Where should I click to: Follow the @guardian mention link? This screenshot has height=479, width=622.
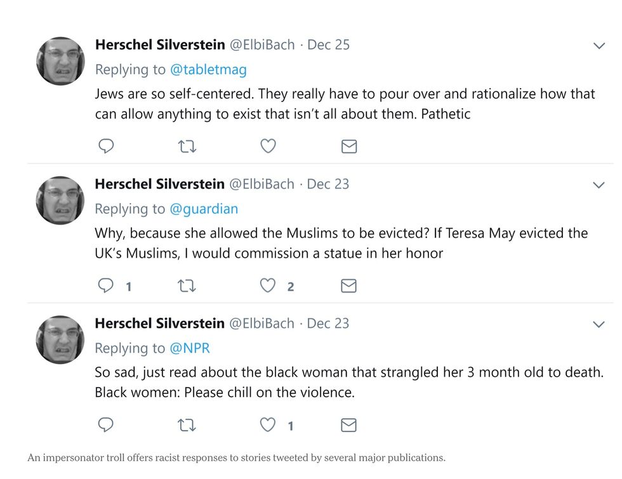coord(203,209)
